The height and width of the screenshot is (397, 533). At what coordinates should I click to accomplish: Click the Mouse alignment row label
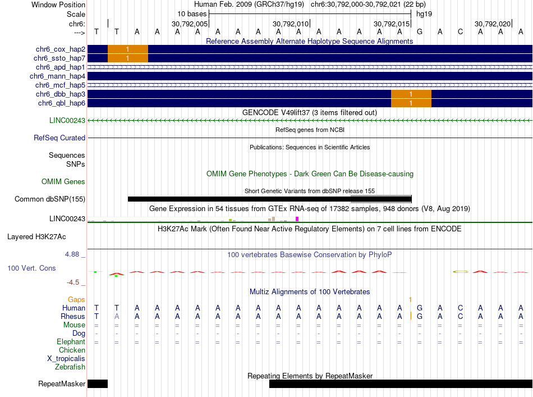coord(75,325)
